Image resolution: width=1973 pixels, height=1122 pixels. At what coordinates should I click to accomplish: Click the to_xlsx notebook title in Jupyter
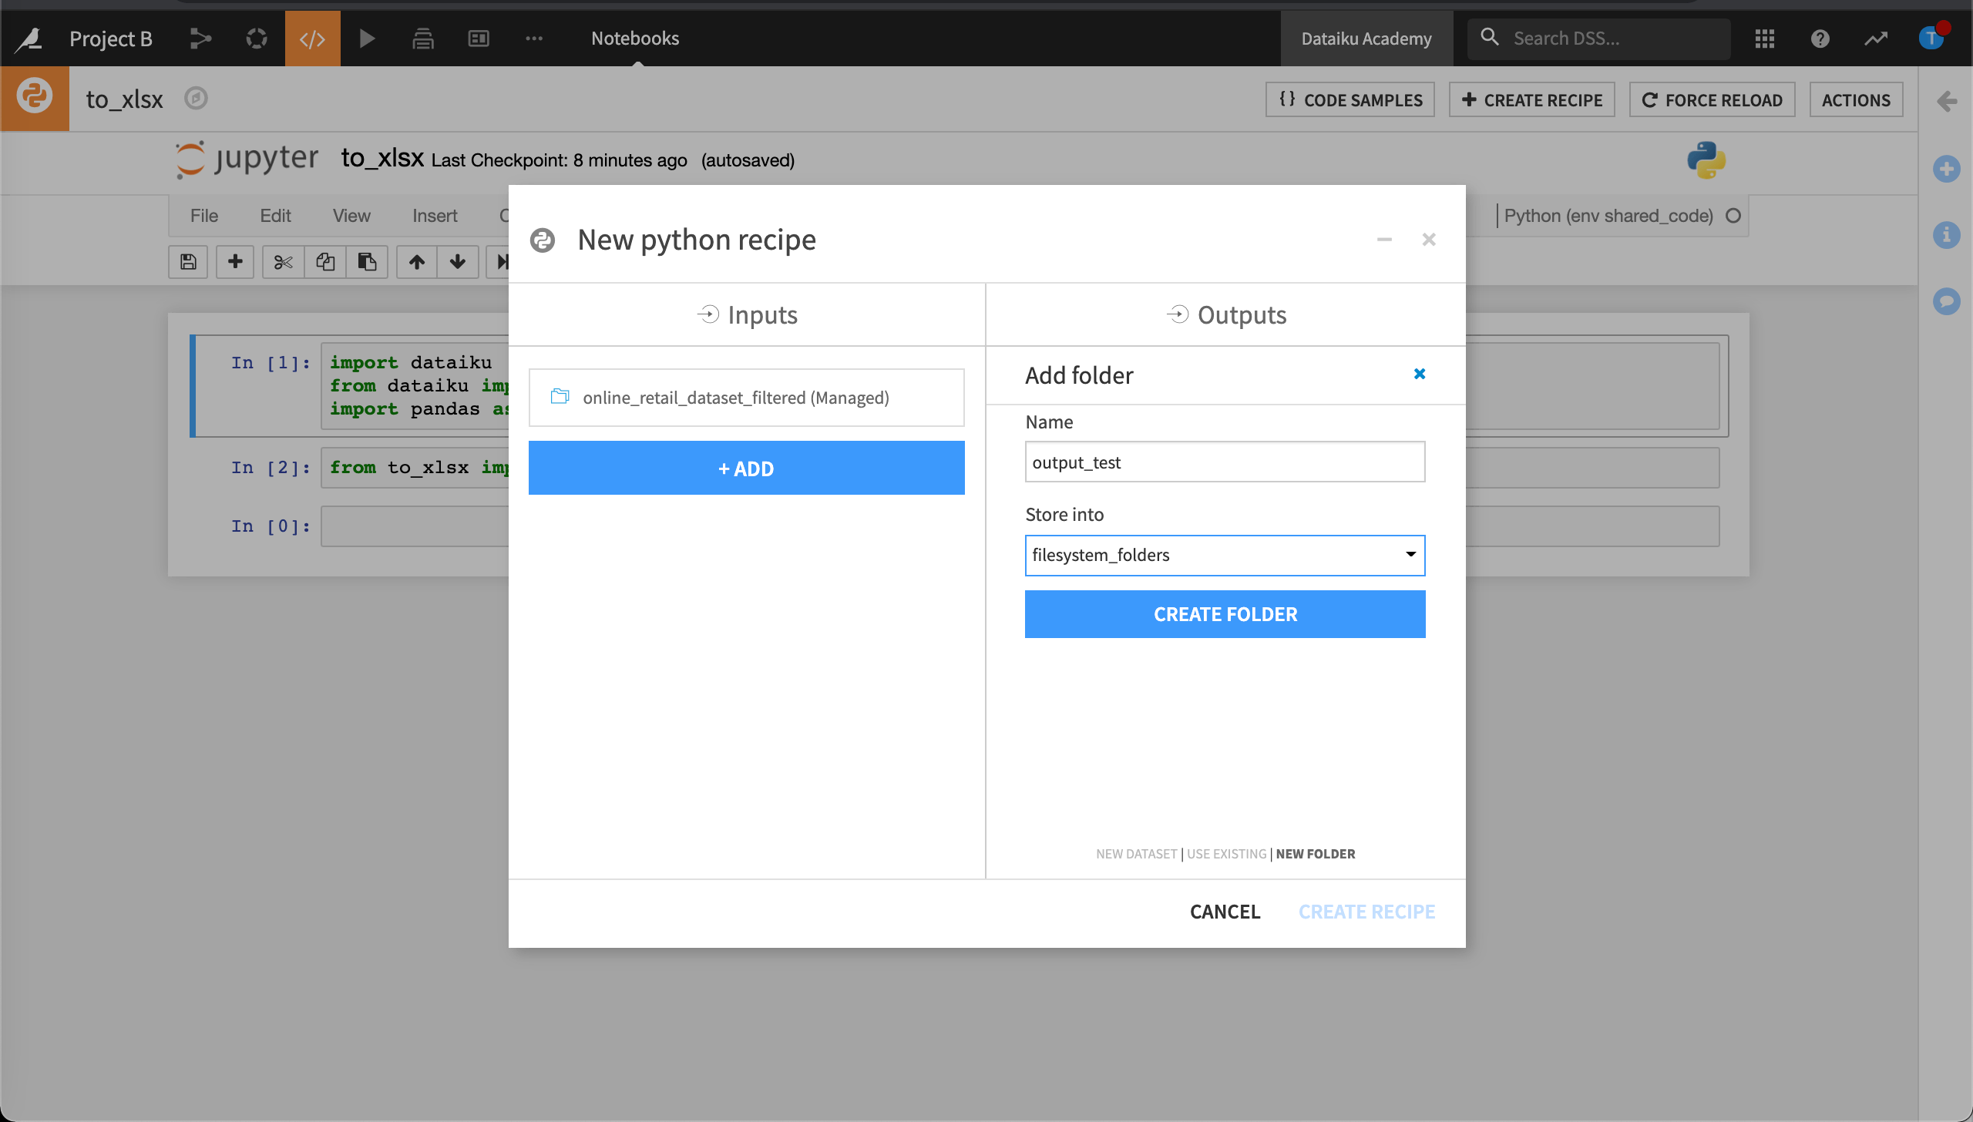click(x=382, y=158)
